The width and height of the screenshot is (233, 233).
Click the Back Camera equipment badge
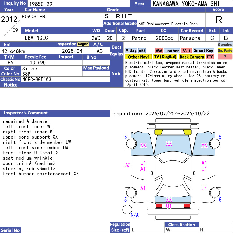pyautogui.click(x=192, y=57)
